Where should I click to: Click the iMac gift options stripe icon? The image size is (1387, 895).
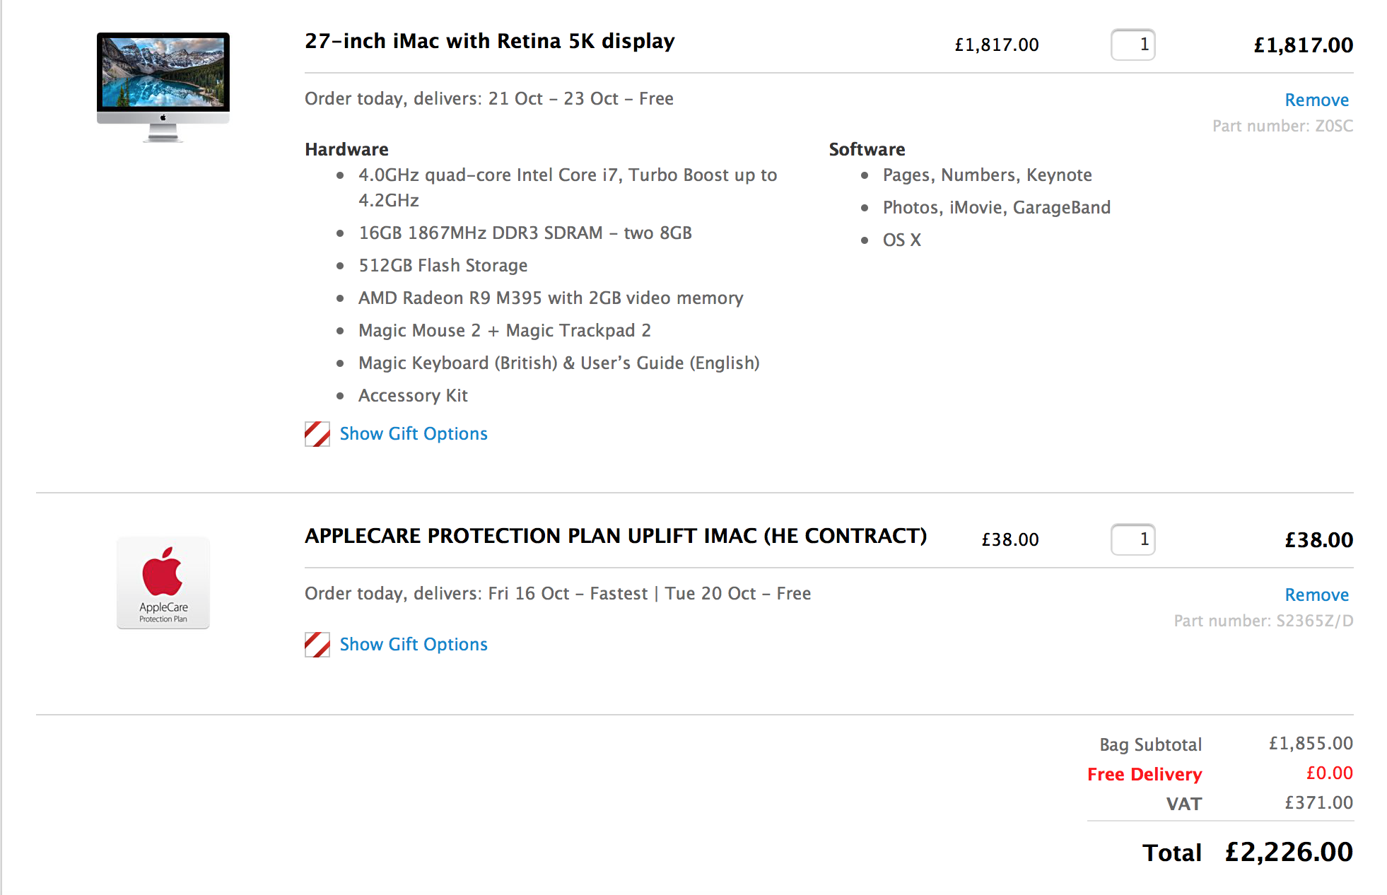(x=317, y=433)
